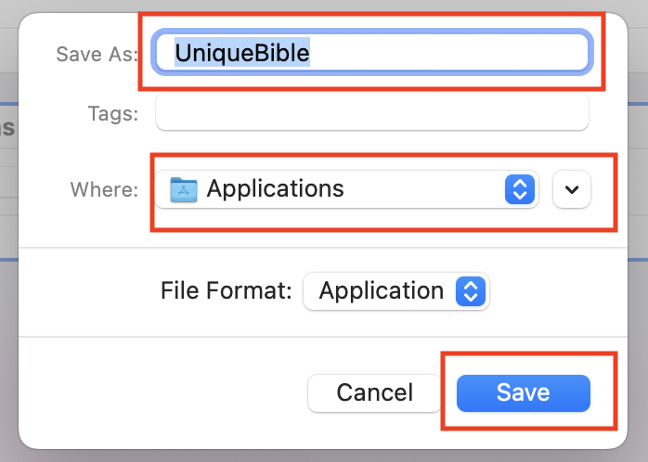Click empty space after UniqueBible in name field
Viewport: 648px width, 462px height.
pyautogui.click(x=448, y=53)
